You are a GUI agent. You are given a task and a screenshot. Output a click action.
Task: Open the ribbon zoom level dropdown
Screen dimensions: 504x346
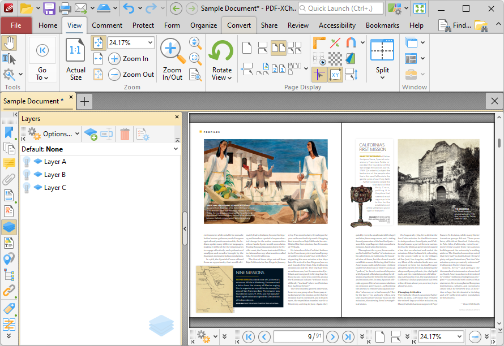tap(150, 43)
